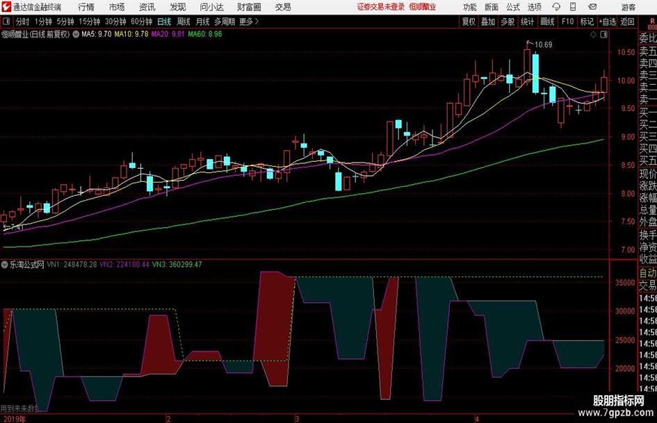Click the 10.69 high price marker

click(x=544, y=45)
